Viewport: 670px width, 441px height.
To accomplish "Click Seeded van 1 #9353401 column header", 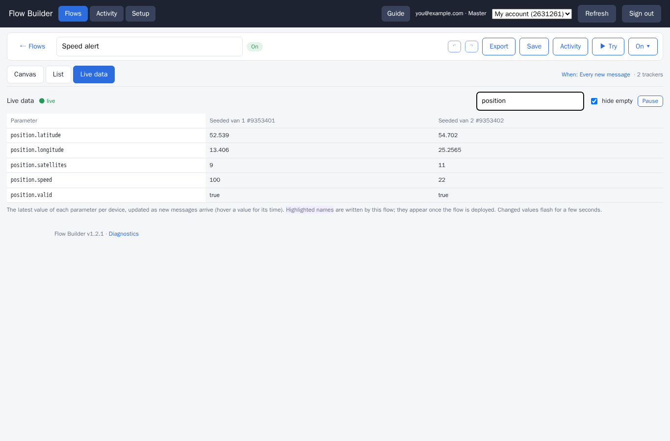I will (242, 121).
